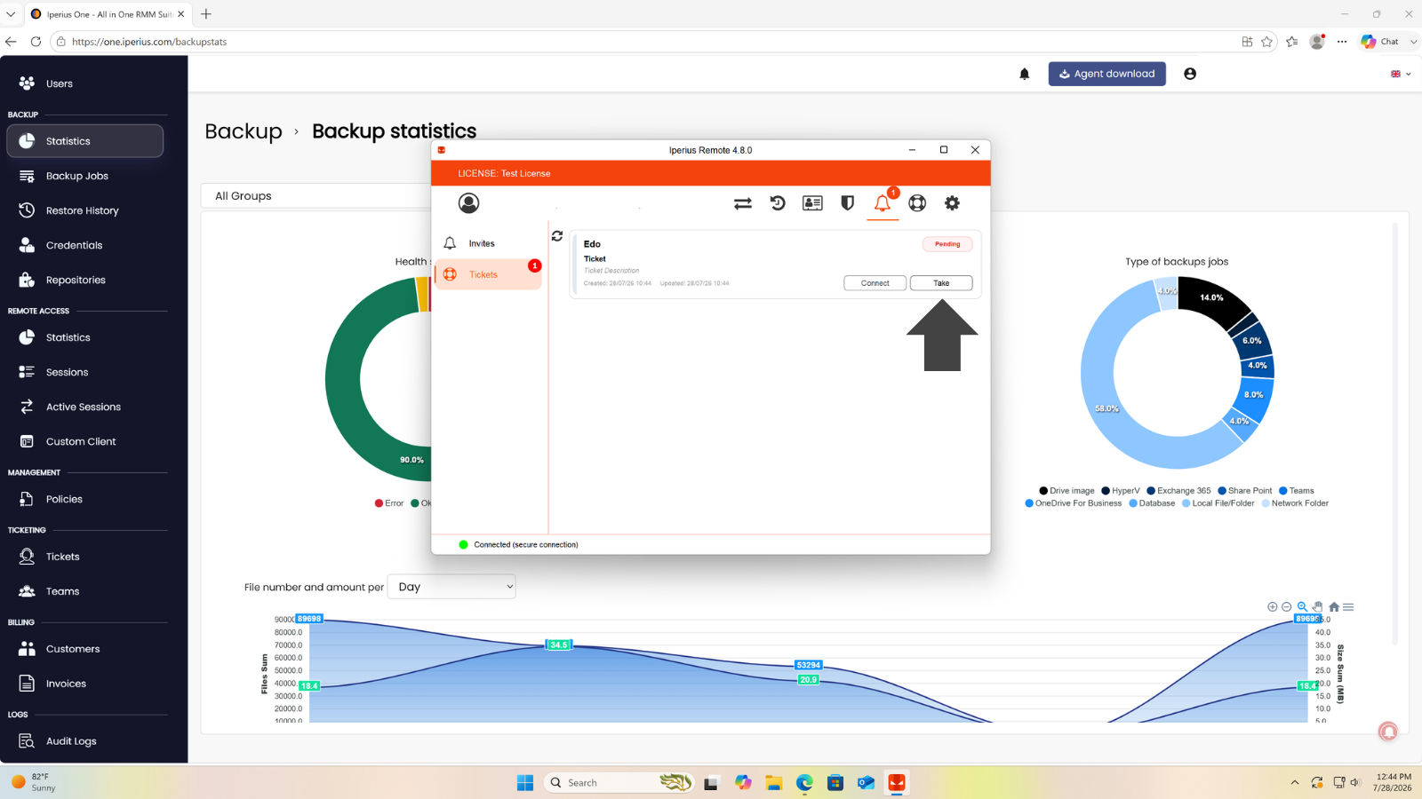Image resolution: width=1422 pixels, height=799 pixels.
Task: Open Backup Statistics in the sidebar
Action: click(85, 141)
